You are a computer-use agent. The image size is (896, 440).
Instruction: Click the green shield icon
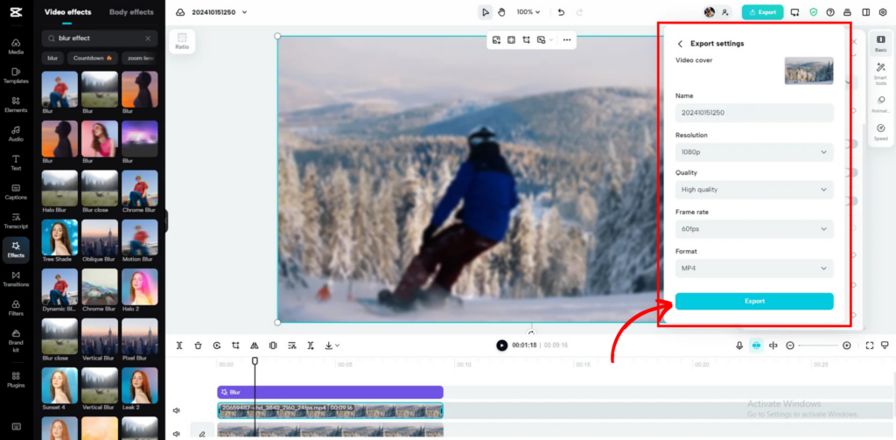pyautogui.click(x=813, y=12)
